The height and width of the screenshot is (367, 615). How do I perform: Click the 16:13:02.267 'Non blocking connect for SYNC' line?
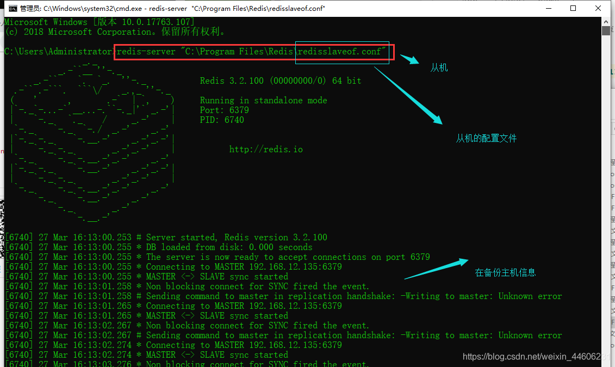click(x=187, y=326)
